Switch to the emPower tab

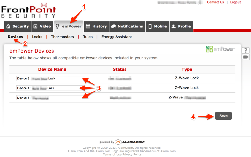pos(69,26)
